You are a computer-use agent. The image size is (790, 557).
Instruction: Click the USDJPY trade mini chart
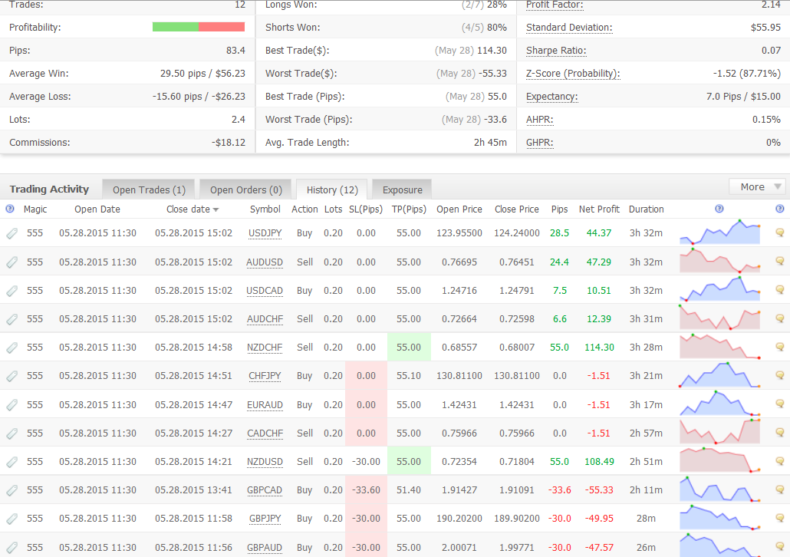tap(719, 232)
